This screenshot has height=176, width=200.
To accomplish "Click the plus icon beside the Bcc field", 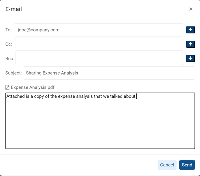I will point(190,58).
